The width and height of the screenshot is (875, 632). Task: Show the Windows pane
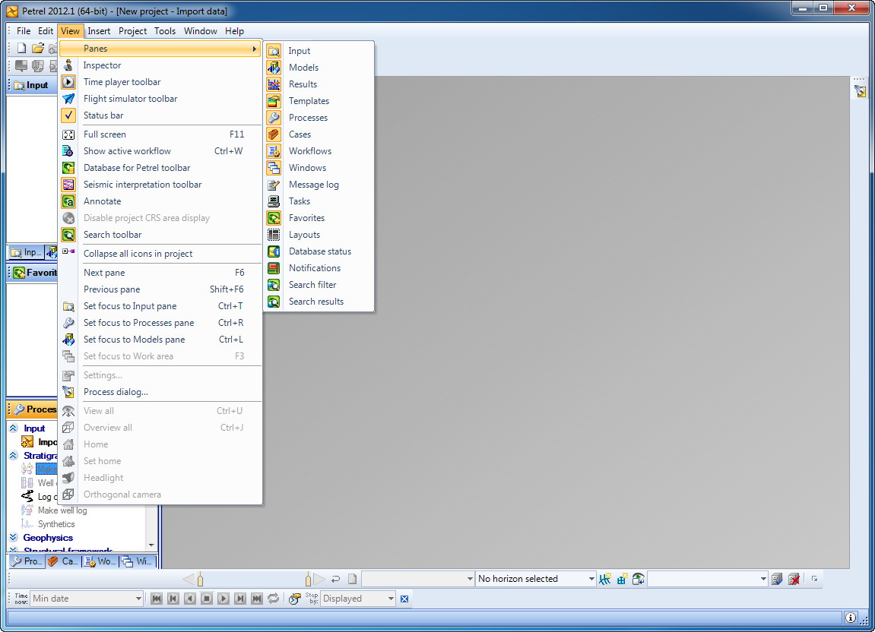[x=319, y=168]
